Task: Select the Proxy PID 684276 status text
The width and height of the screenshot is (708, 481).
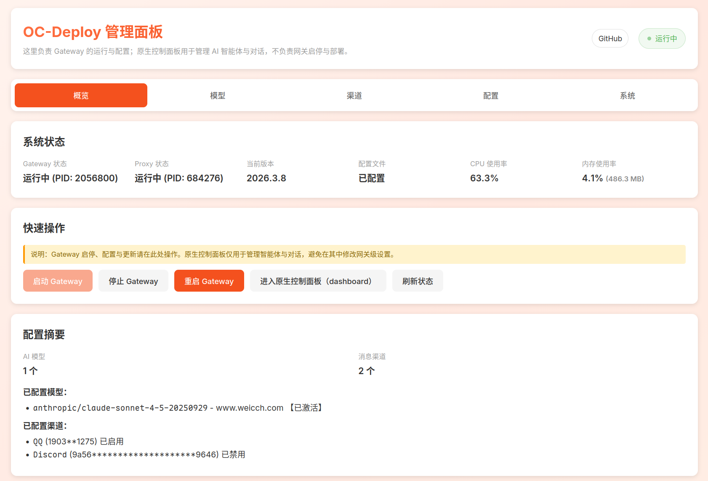Action: click(x=179, y=178)
